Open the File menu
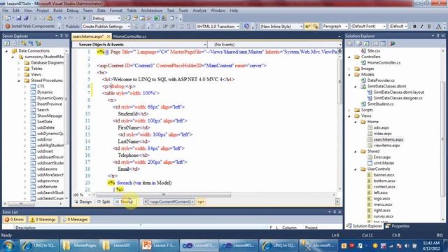Screen dimensions: 448x252 pyautogui.click(x=6, y=10)
